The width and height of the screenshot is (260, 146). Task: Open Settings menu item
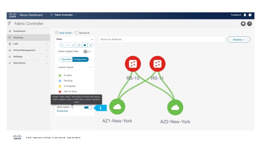[28, 56]
